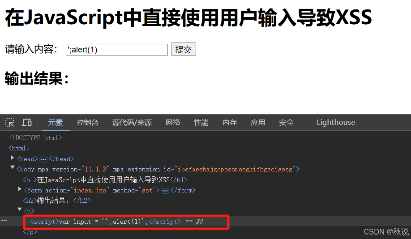Screen dimensions: 411x239
Task: Select the closing </p> tag line
Action: (x=30, y=232)
